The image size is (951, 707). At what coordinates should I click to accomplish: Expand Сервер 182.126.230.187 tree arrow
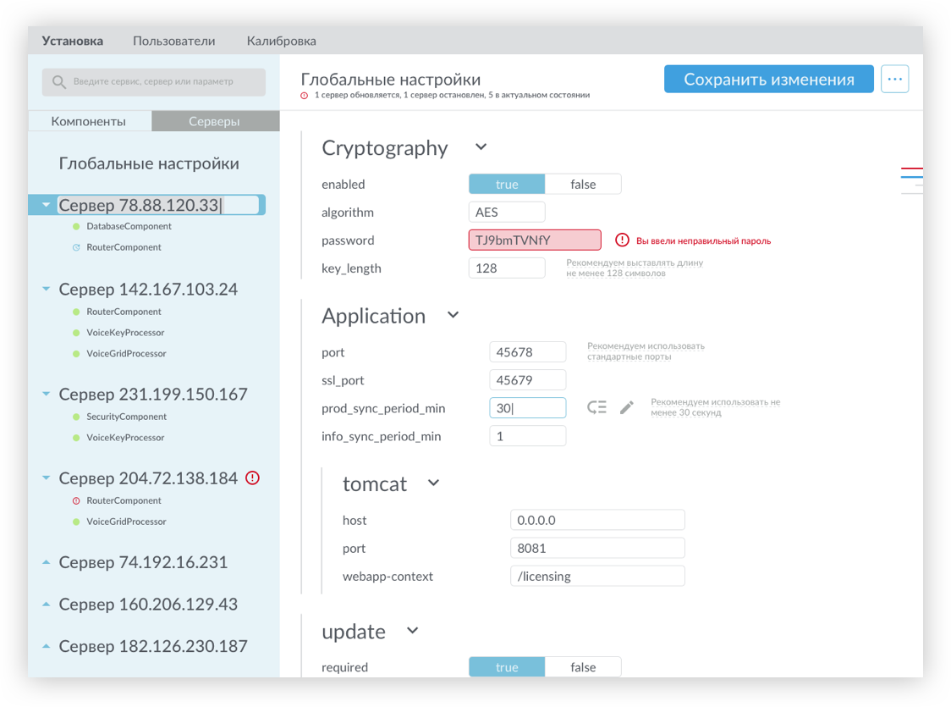pyautogui.click(x=46, y=646)
